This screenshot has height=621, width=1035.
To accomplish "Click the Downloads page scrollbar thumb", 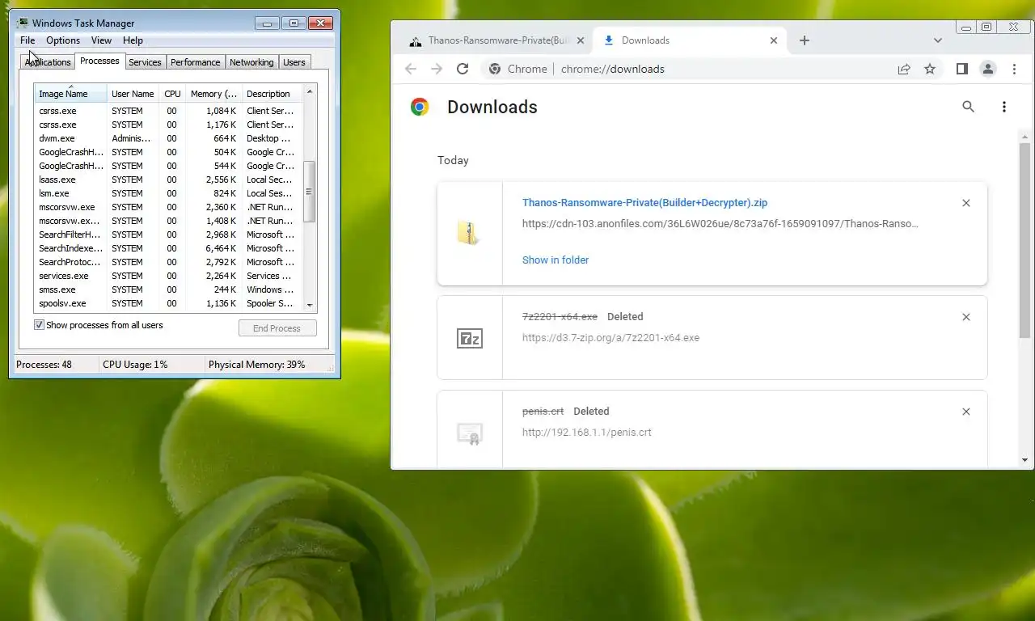I will coord(1024,240).
